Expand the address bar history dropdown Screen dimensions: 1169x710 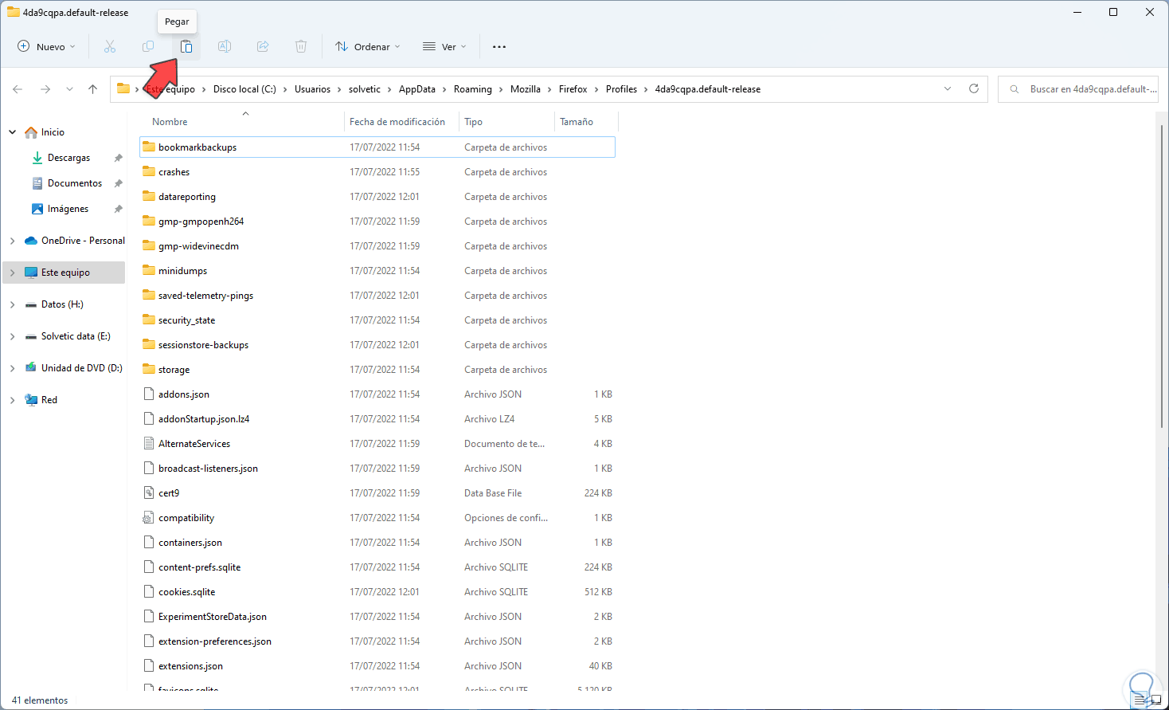click(948, 89)
